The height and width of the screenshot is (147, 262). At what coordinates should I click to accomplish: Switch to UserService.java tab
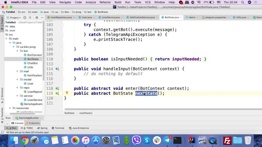[x=110, y=17]
